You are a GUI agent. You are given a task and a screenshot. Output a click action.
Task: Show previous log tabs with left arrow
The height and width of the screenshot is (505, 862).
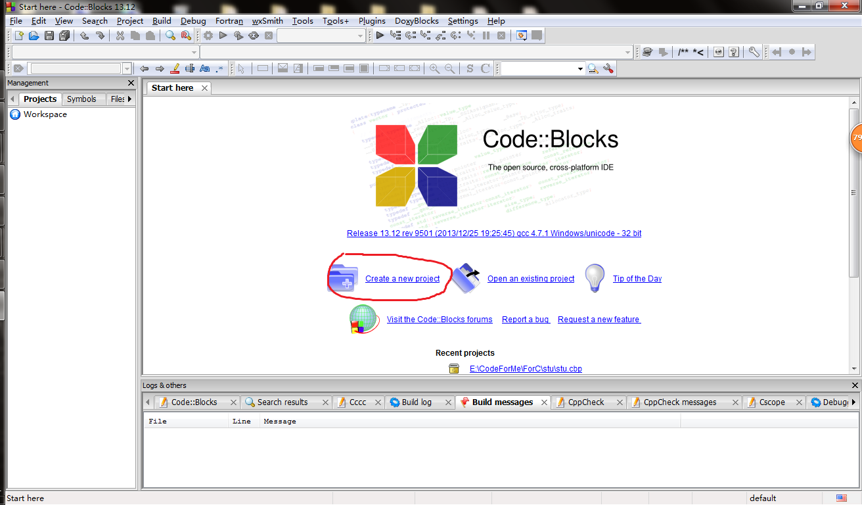(147, 402)
